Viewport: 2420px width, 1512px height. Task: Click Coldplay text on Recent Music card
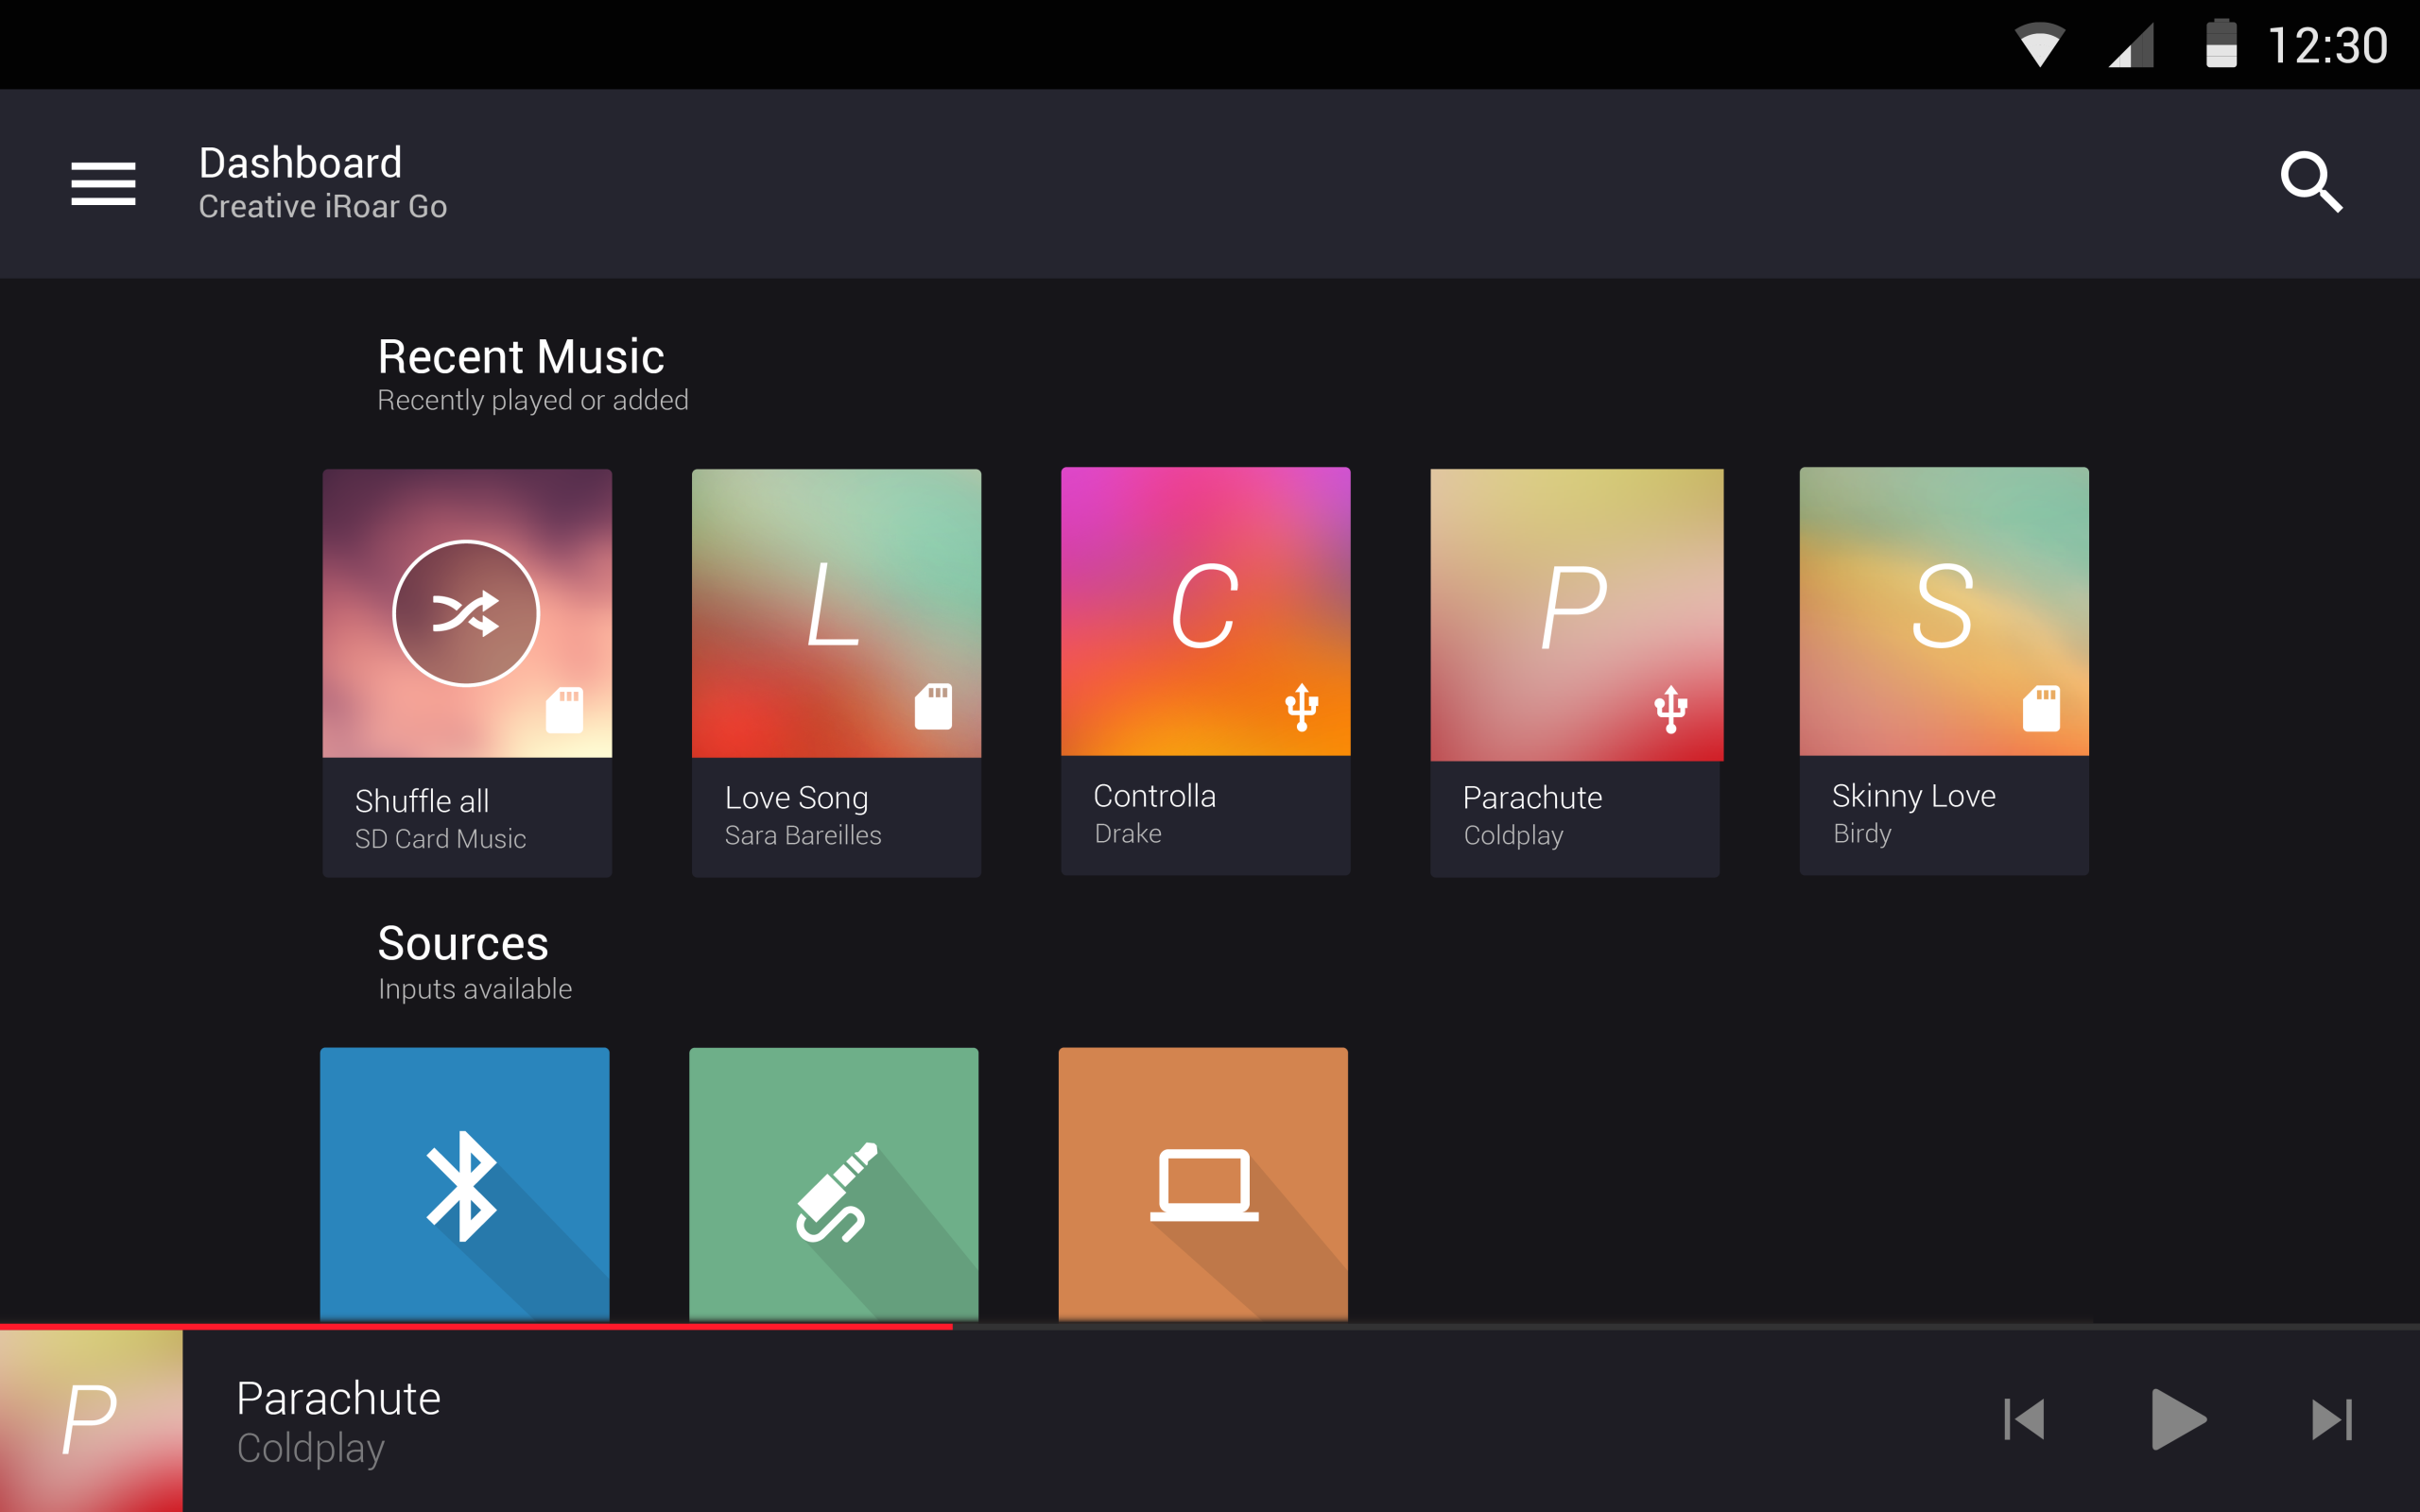tap(1513, 836)
